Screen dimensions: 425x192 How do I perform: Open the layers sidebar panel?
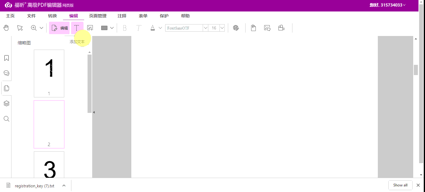[x=6, y=103]
